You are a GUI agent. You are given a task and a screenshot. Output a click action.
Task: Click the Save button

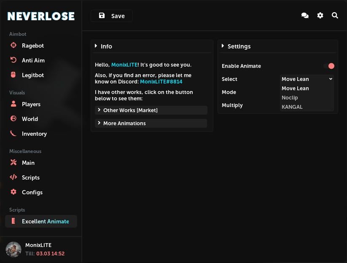111,16
